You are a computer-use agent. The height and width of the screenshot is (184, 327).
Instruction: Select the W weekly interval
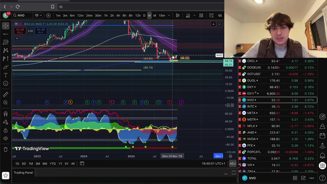point(149,16)
